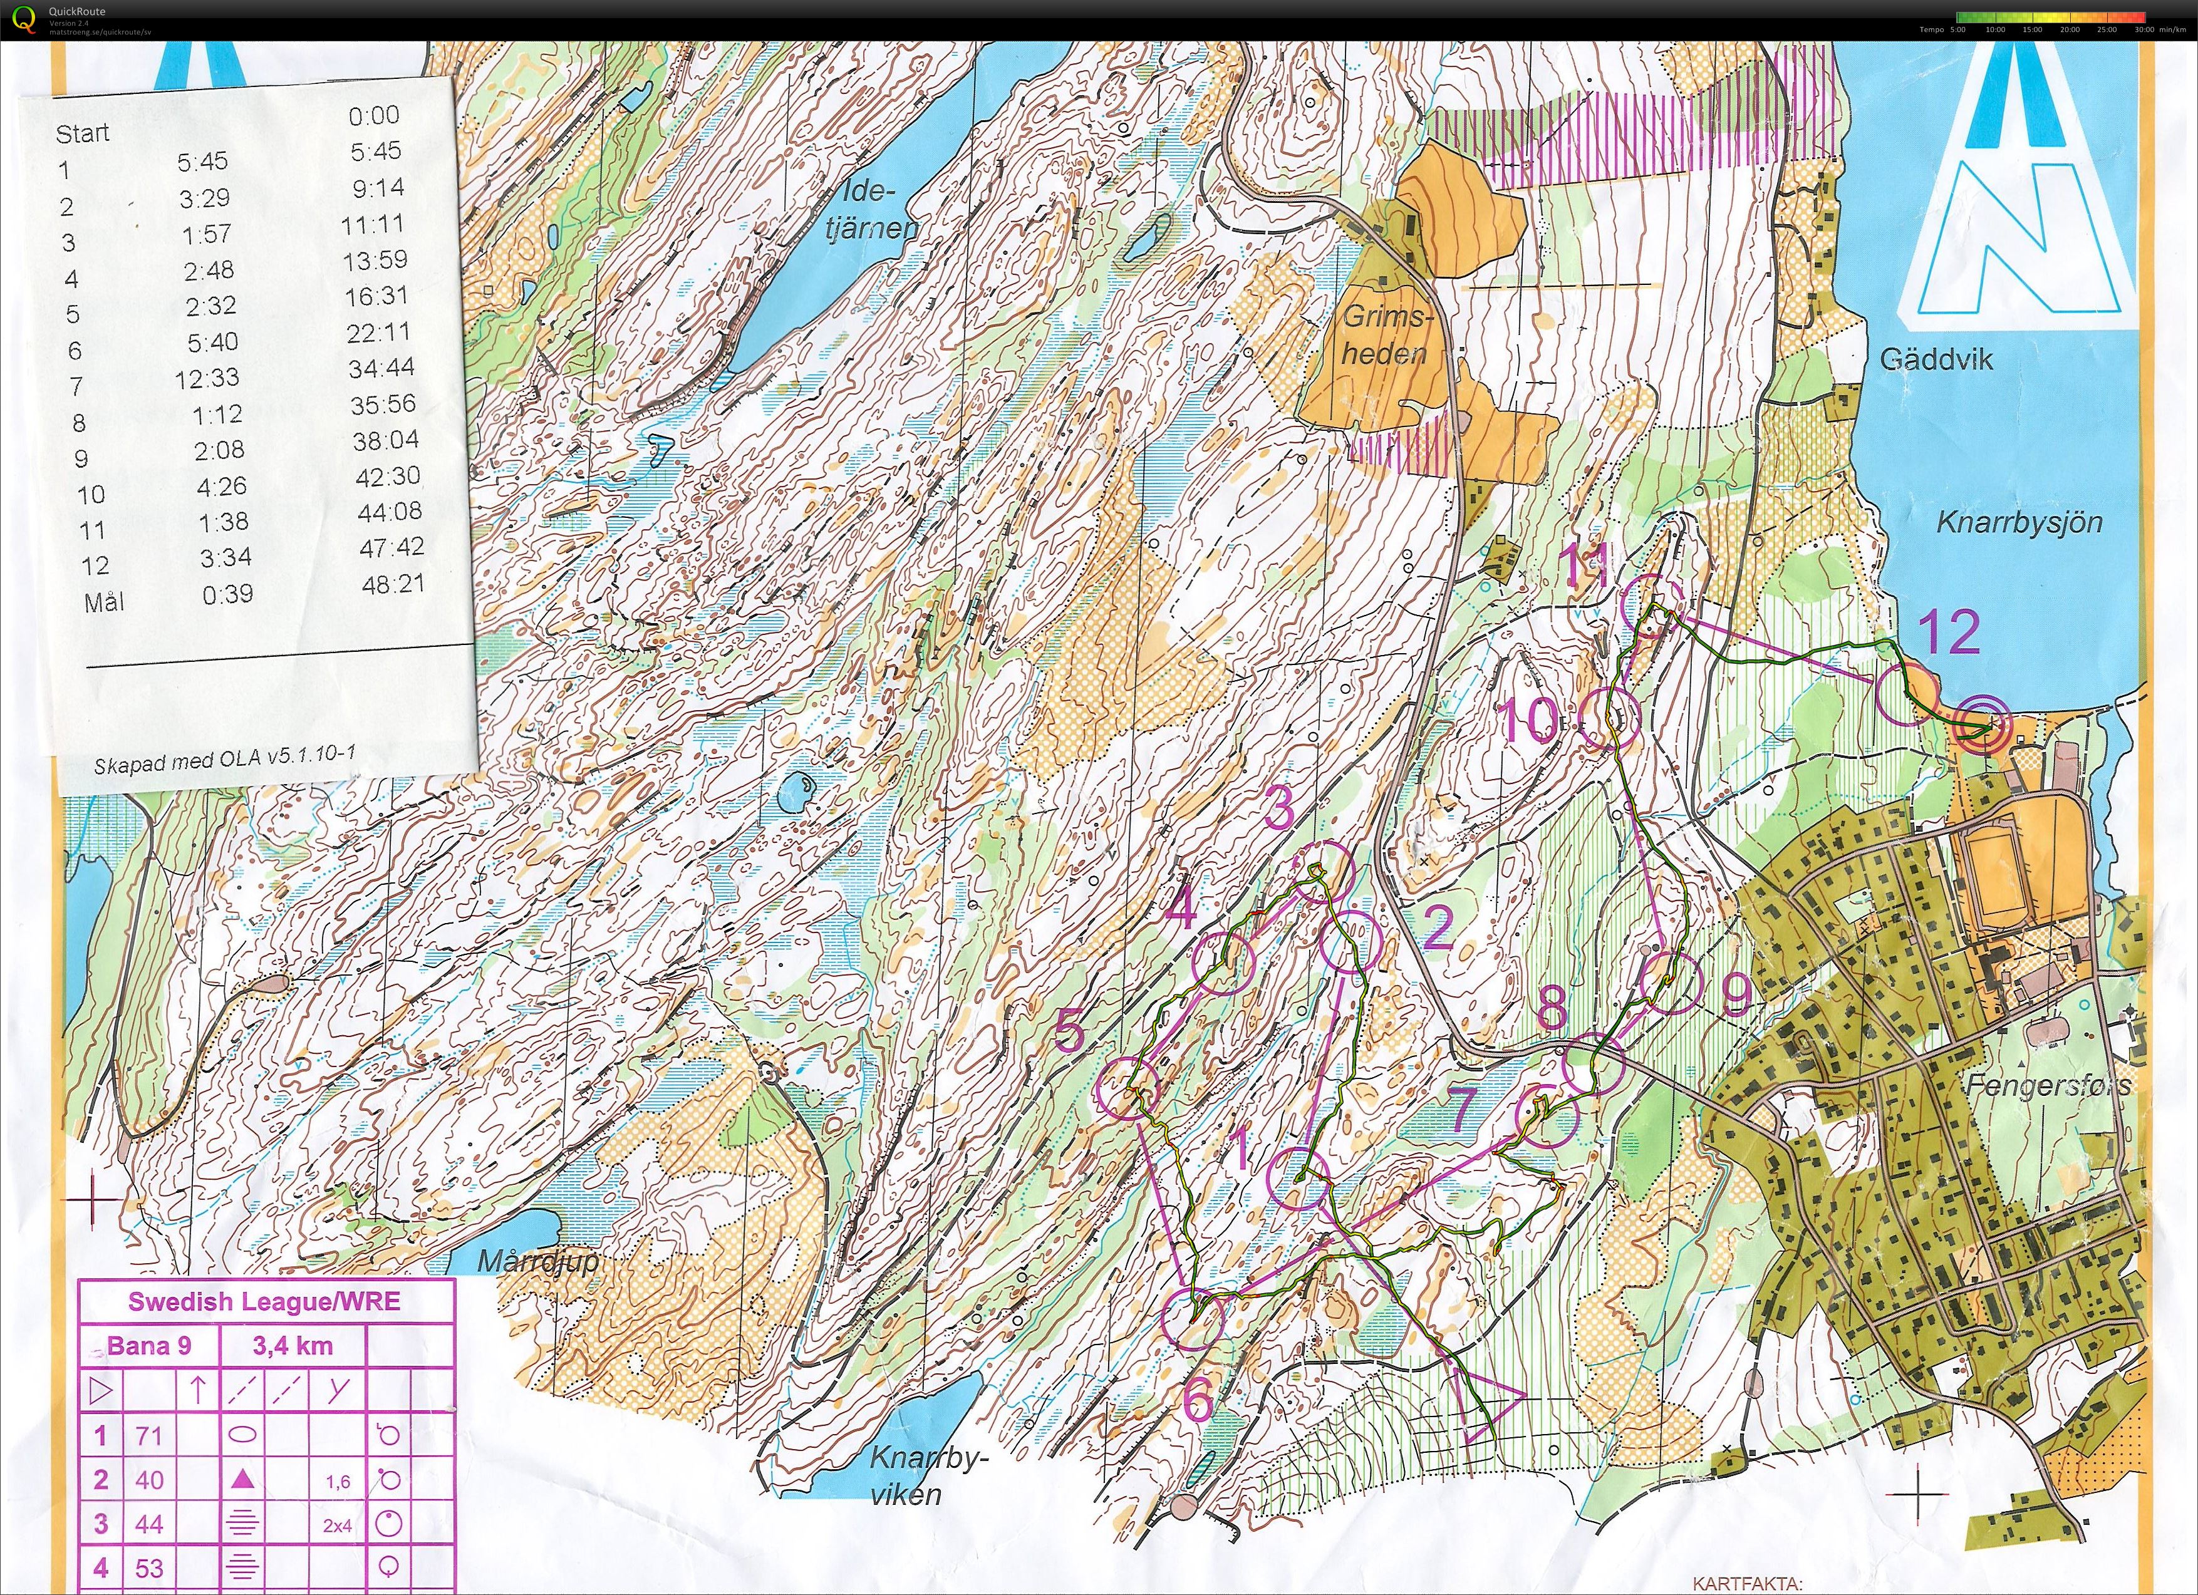
Task: Select the control 5 circle on map
Action: pos(1128,1090)
